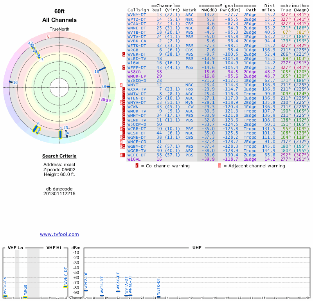
Task: Select the channel 16 marker on radar plot
Action: point(11,82)
